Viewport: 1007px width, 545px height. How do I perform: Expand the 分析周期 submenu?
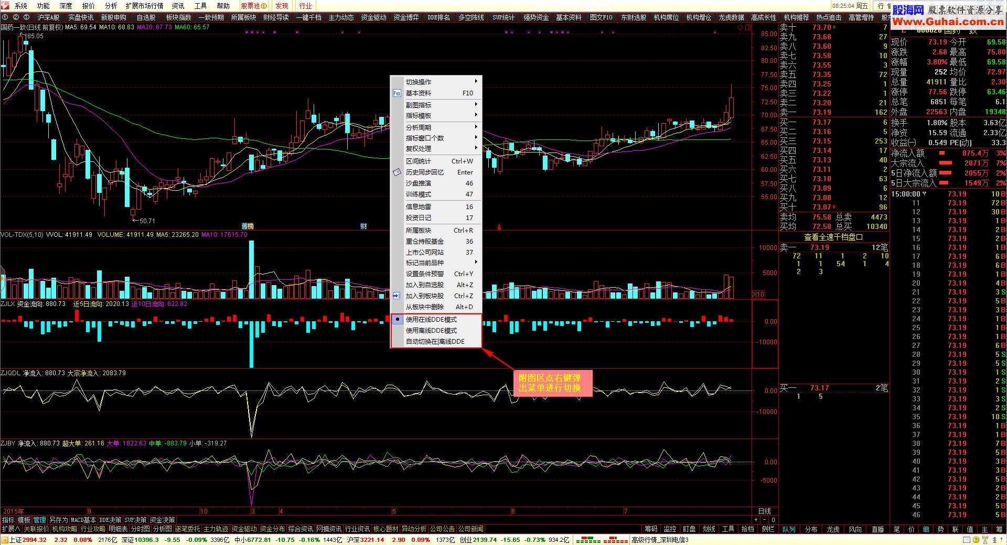(436, 128)
